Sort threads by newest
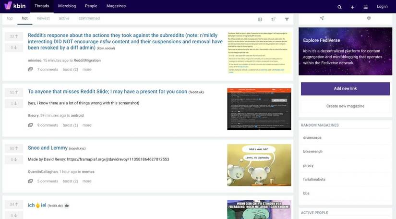Image resolution: width=396 pixels, height=219 pixels. click(x=43, y=18)
